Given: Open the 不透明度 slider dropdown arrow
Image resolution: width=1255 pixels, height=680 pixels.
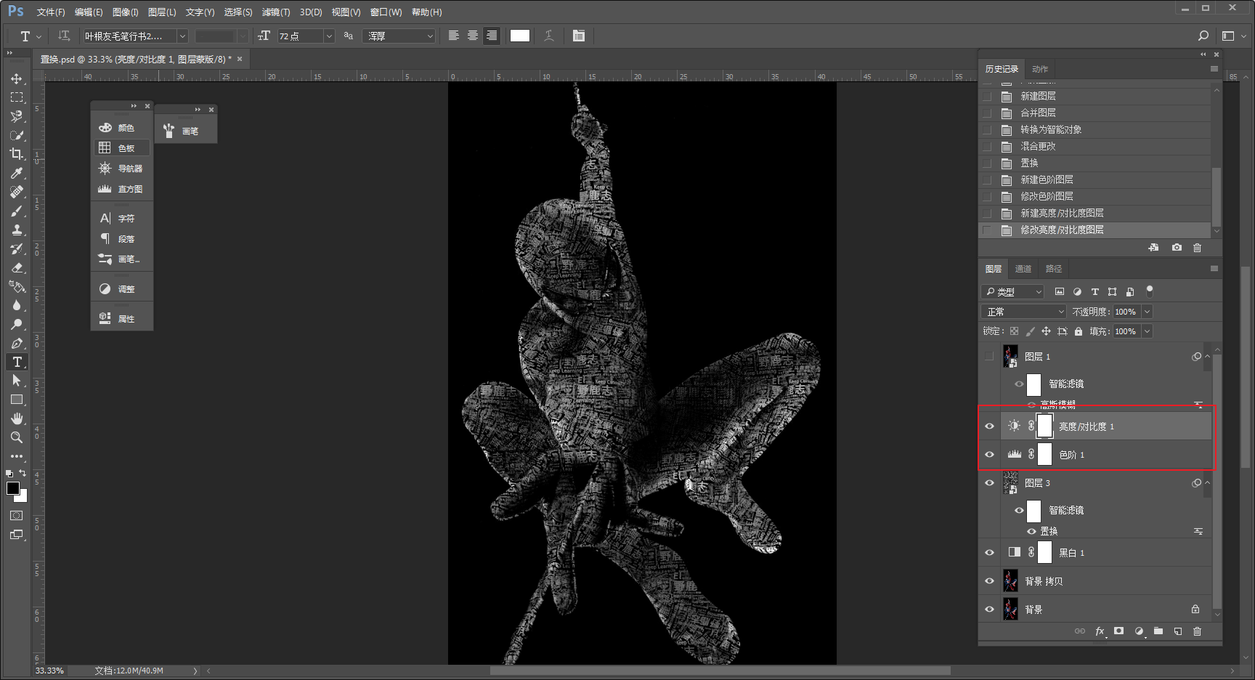Looking at the screenshot, I should (1147, 312).
